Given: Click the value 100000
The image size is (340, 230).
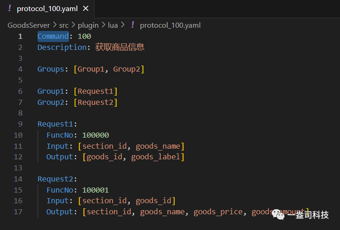Looking at the screenshot, I should 95,135.
